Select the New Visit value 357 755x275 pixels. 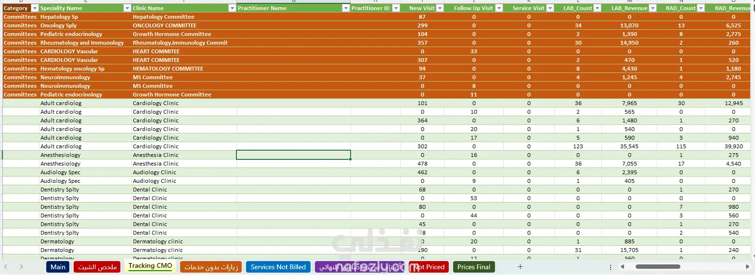coord(422,43)
